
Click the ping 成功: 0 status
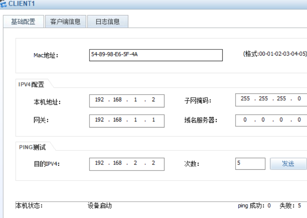(254, 206)
